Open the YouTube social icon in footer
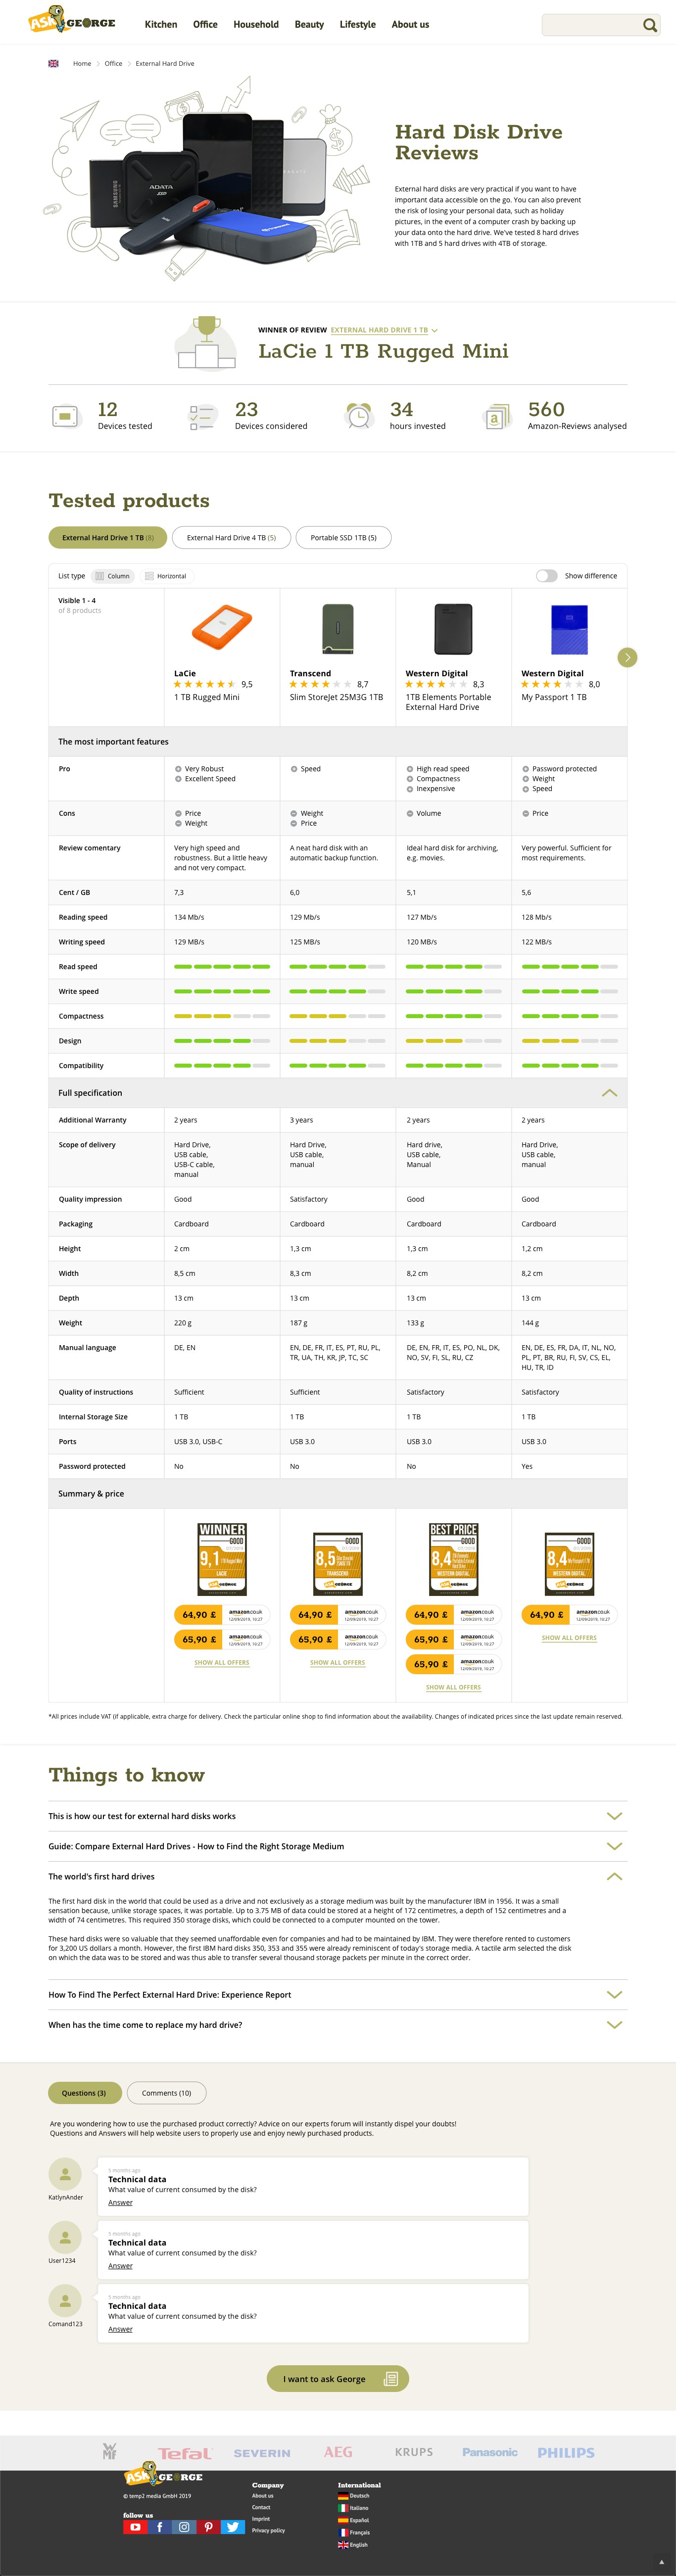 tap(135, 2526)
